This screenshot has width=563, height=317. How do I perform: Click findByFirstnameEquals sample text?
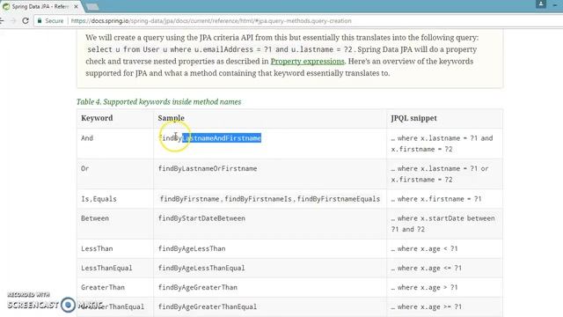coord(338,199)
